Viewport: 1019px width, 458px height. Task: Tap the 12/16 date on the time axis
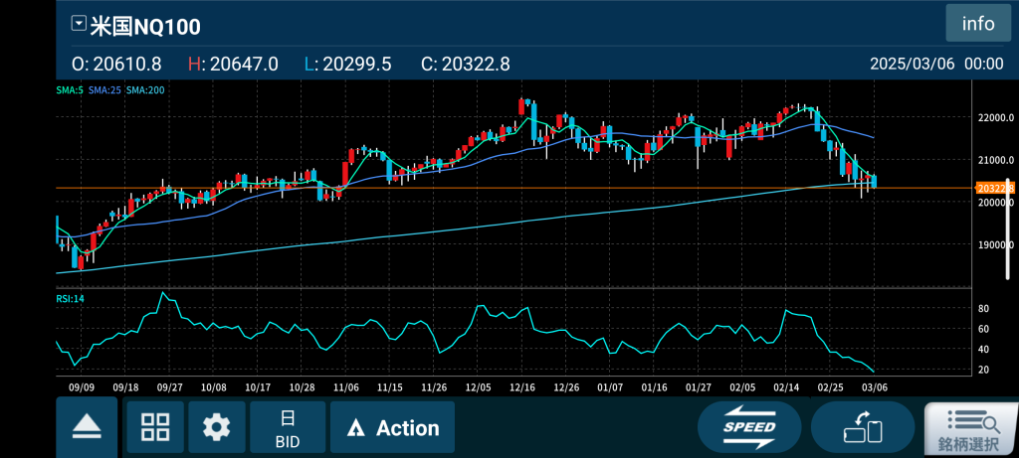522,385
